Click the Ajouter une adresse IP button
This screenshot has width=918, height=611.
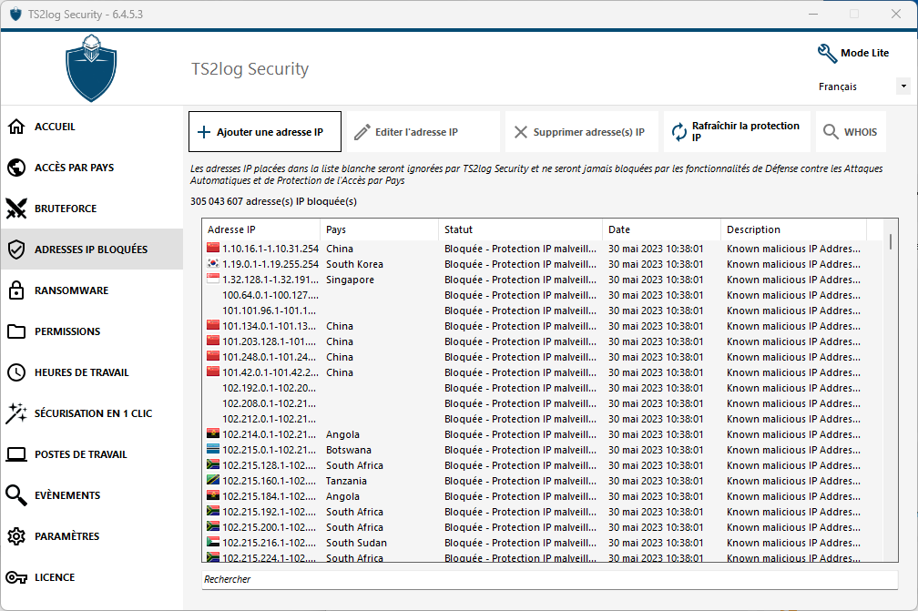[x=265, y=132]
